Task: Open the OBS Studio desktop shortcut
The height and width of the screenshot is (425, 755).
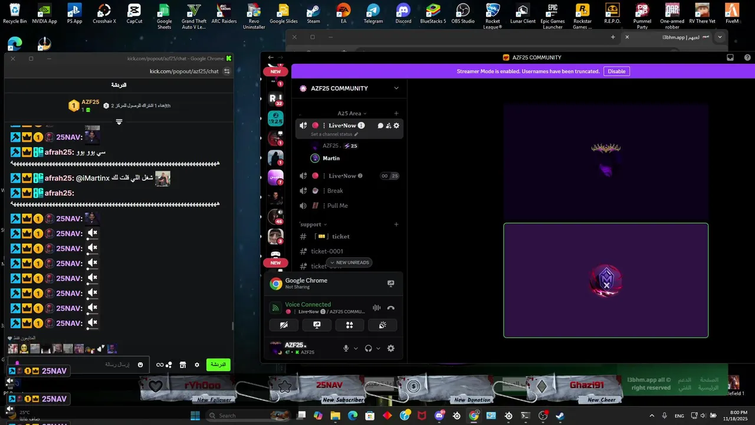Action: click(463, 14)
